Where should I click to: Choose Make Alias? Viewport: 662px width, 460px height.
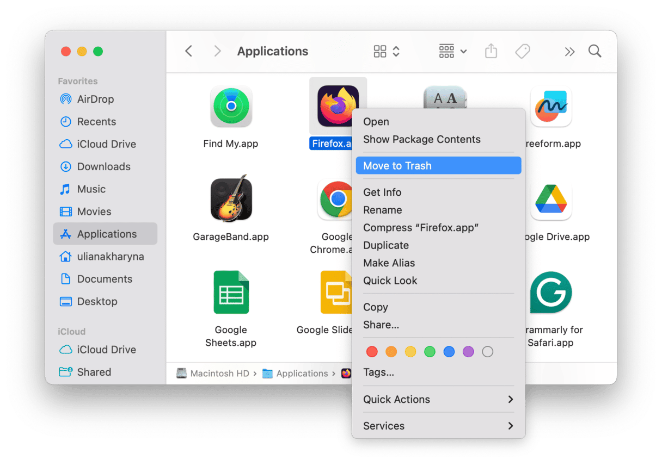[x=438, y=263]
